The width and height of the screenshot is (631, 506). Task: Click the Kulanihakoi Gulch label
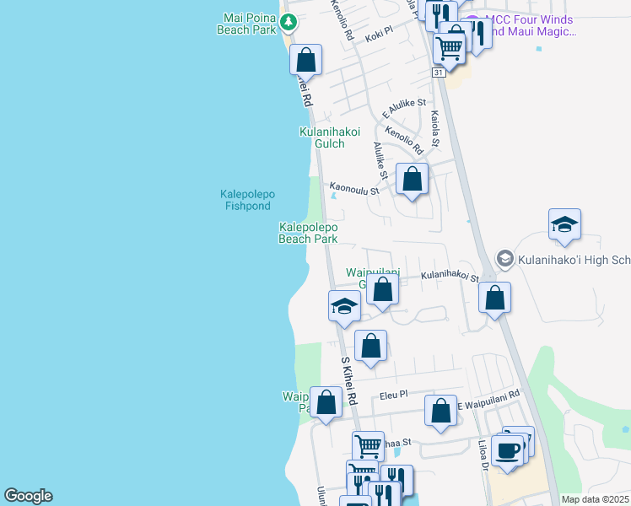pos(330,137)
